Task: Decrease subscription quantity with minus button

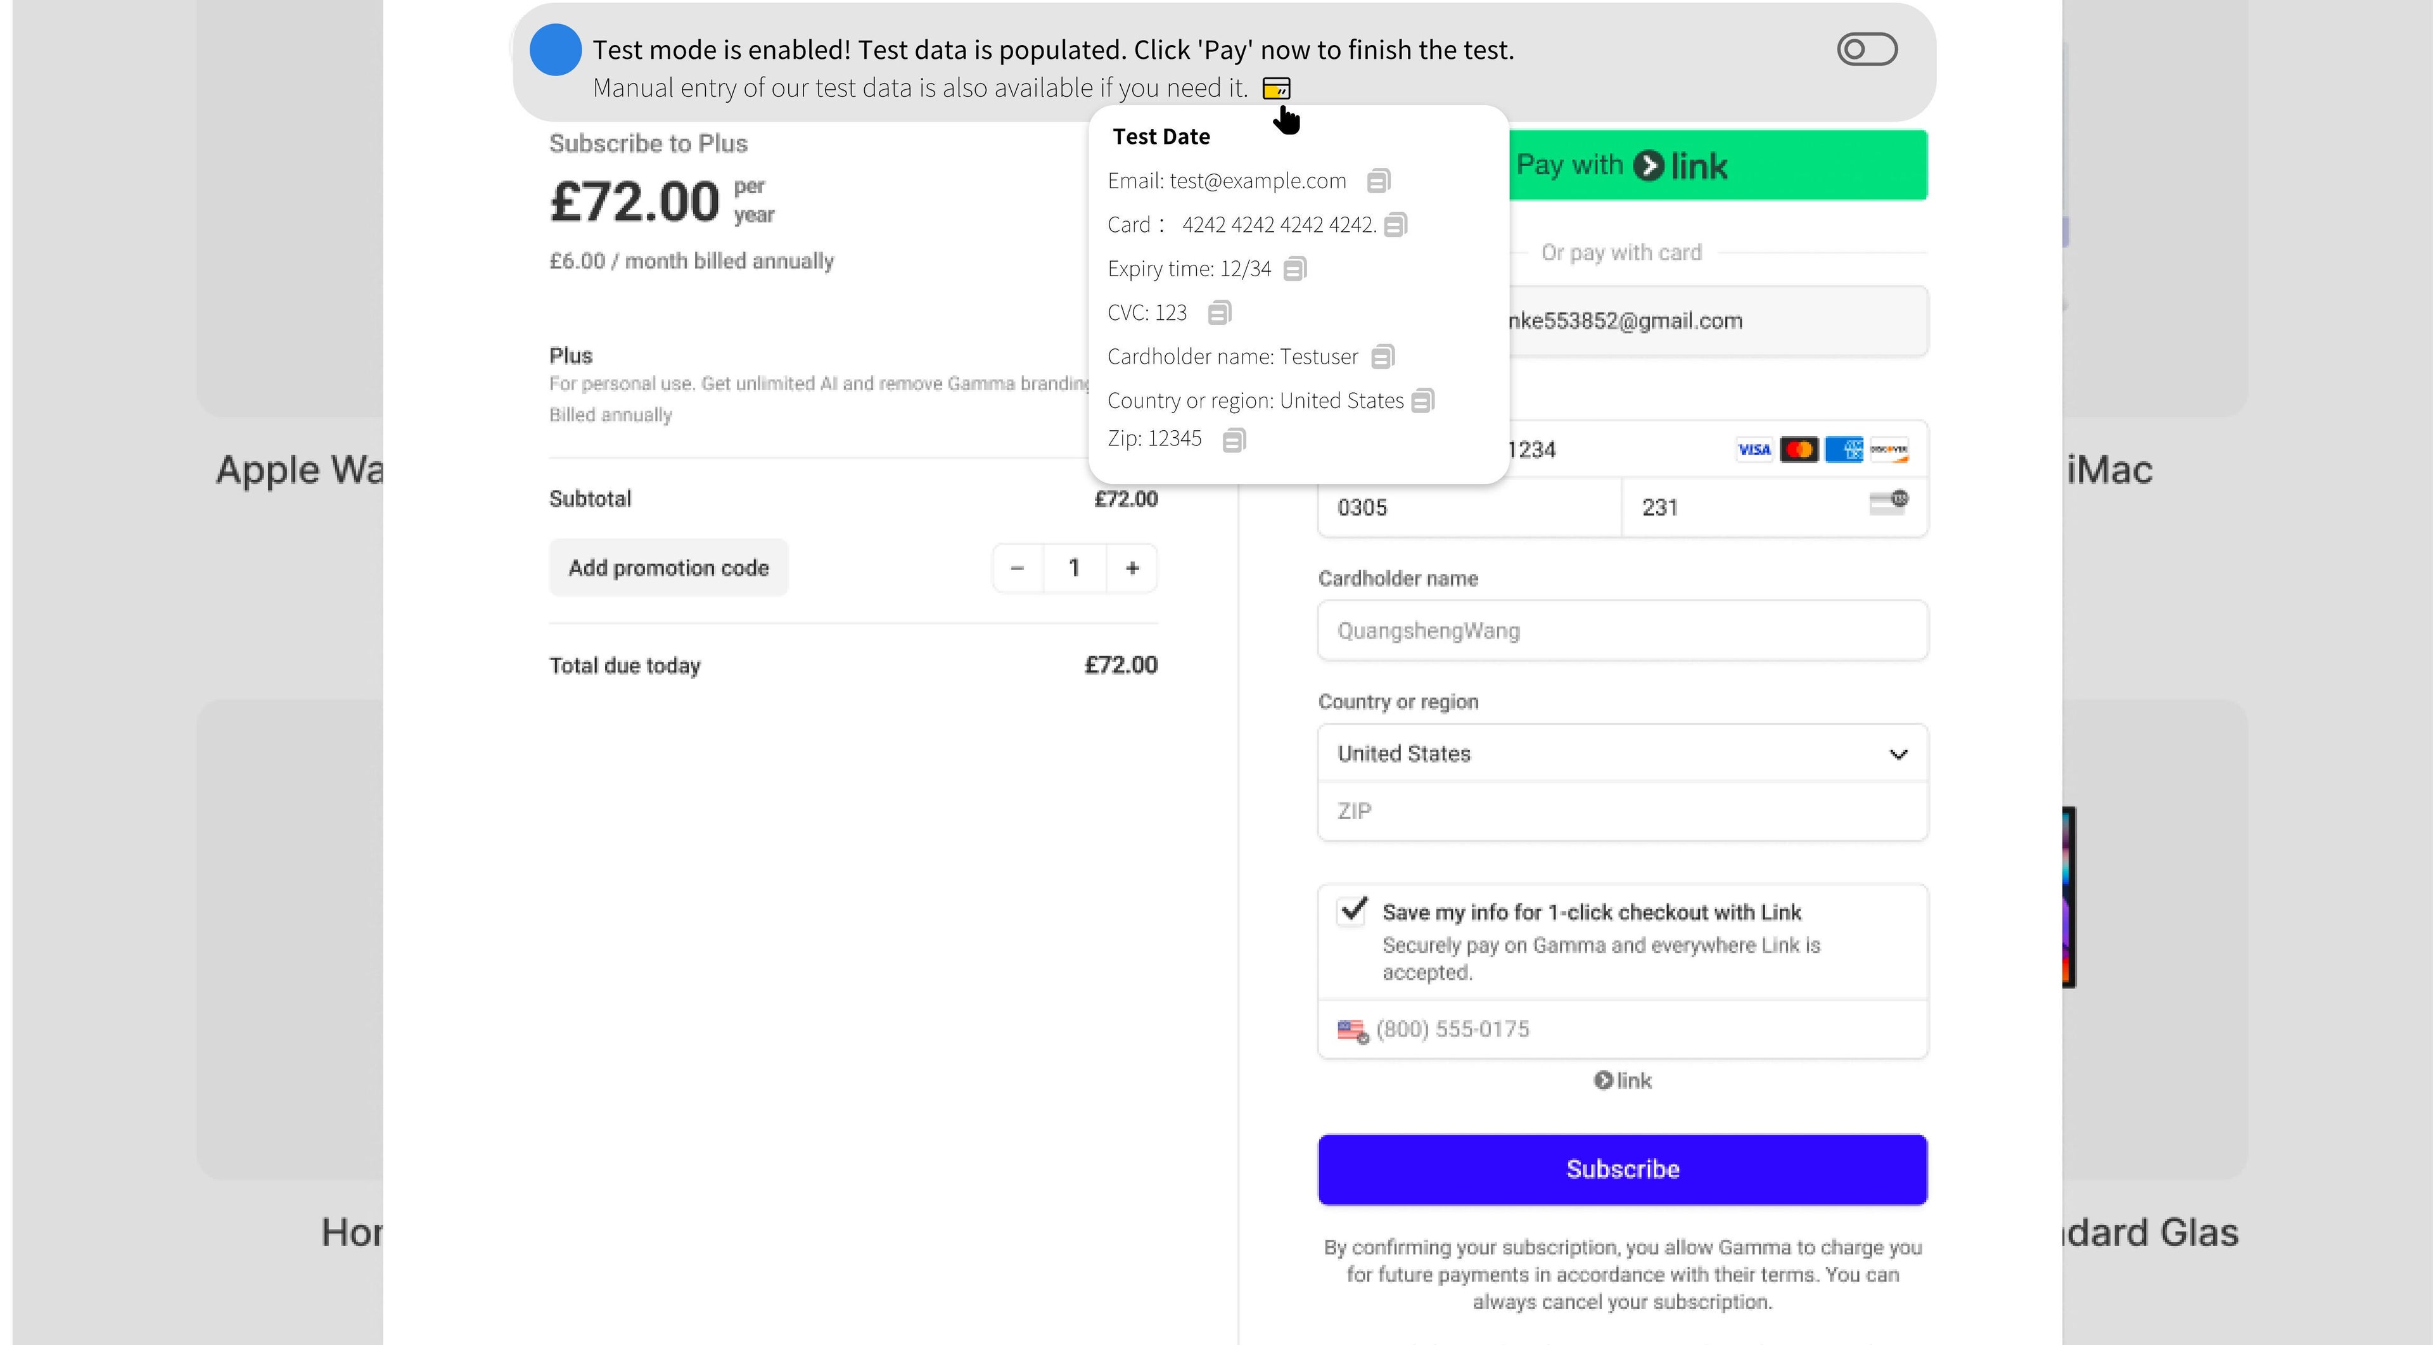Action: (x=1017, y=568)
